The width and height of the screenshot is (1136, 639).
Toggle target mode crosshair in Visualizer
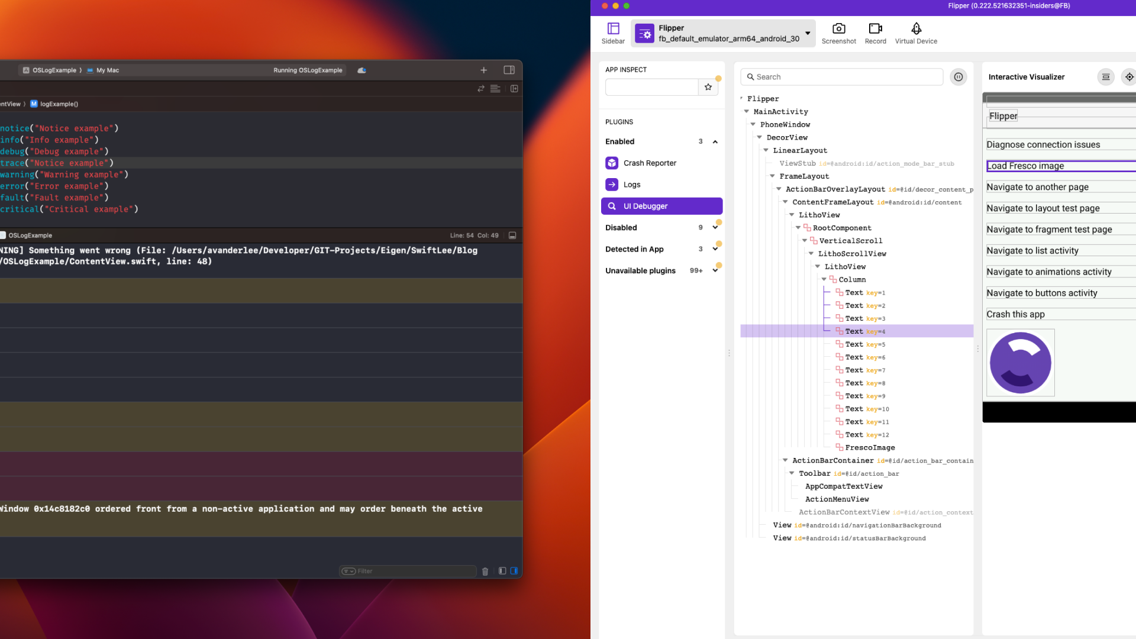1129,77
